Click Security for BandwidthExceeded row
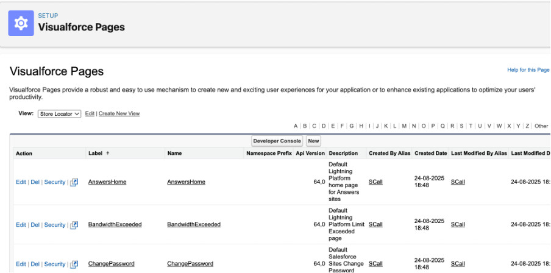The width and height of the screenshot is (551, 273). [x=54, y=224]
